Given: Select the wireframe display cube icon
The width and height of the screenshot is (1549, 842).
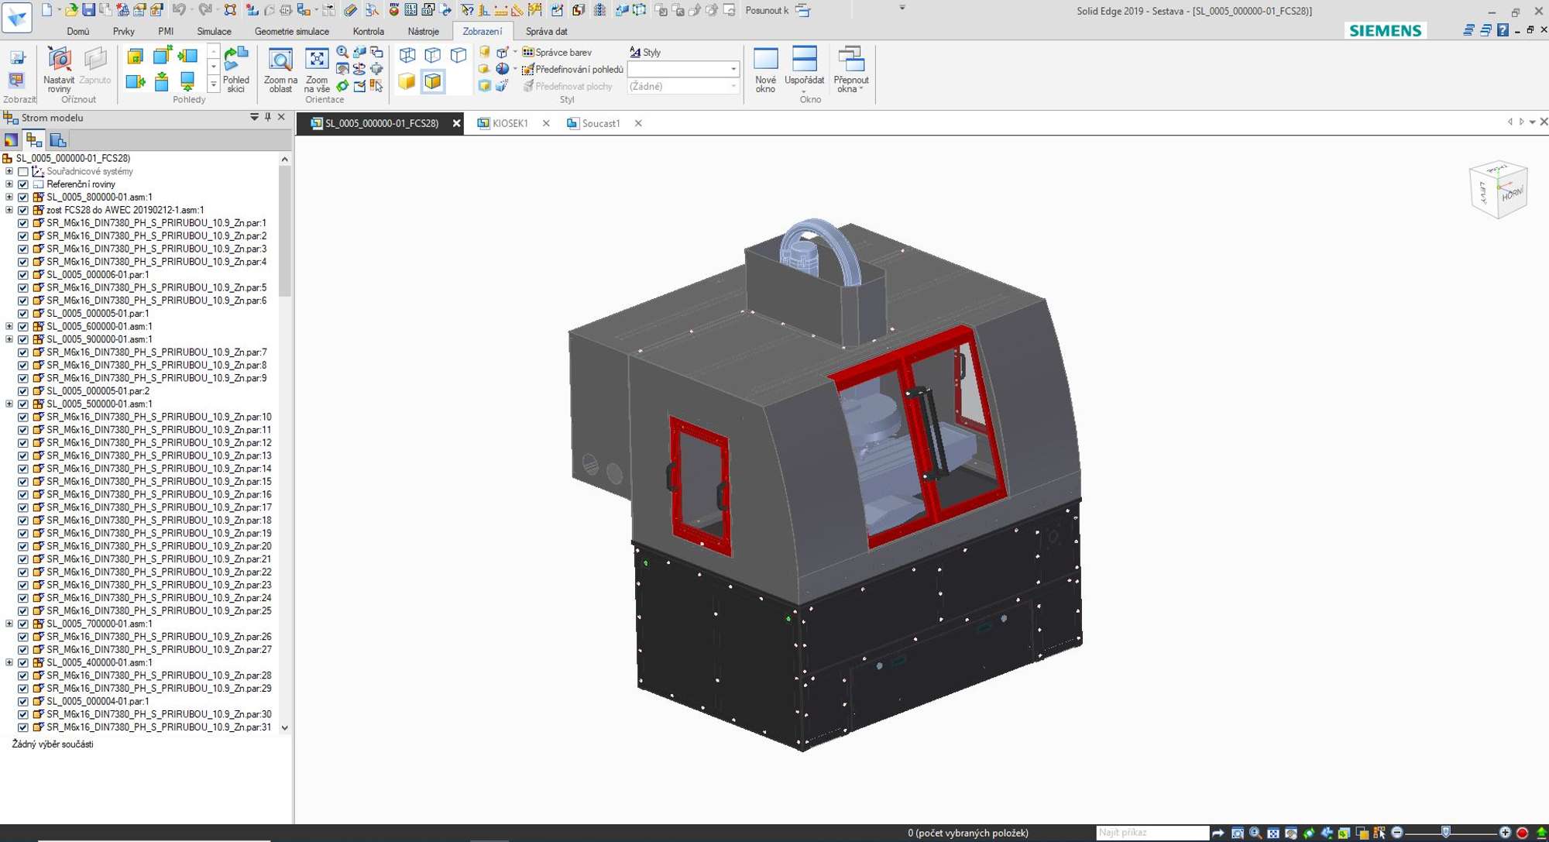Looking at the screenshot, I should tap(407, 55).
